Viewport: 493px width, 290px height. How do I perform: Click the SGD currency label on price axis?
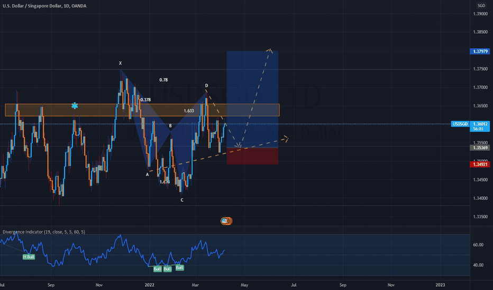481,5
